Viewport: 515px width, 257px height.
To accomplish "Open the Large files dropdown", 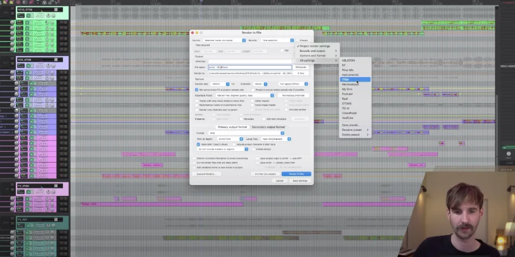I will tap(276, 139).
